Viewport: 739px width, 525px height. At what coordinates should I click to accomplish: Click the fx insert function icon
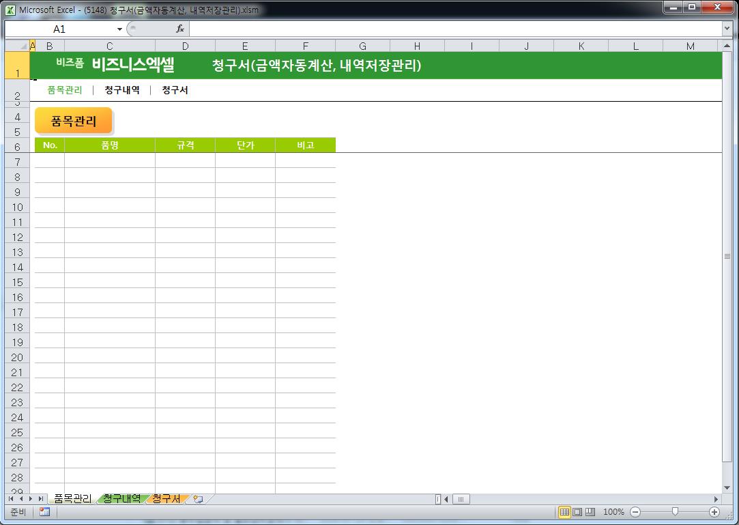[x=180, y=29]
